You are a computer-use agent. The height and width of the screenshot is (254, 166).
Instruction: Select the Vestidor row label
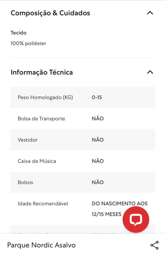point(27,140)
